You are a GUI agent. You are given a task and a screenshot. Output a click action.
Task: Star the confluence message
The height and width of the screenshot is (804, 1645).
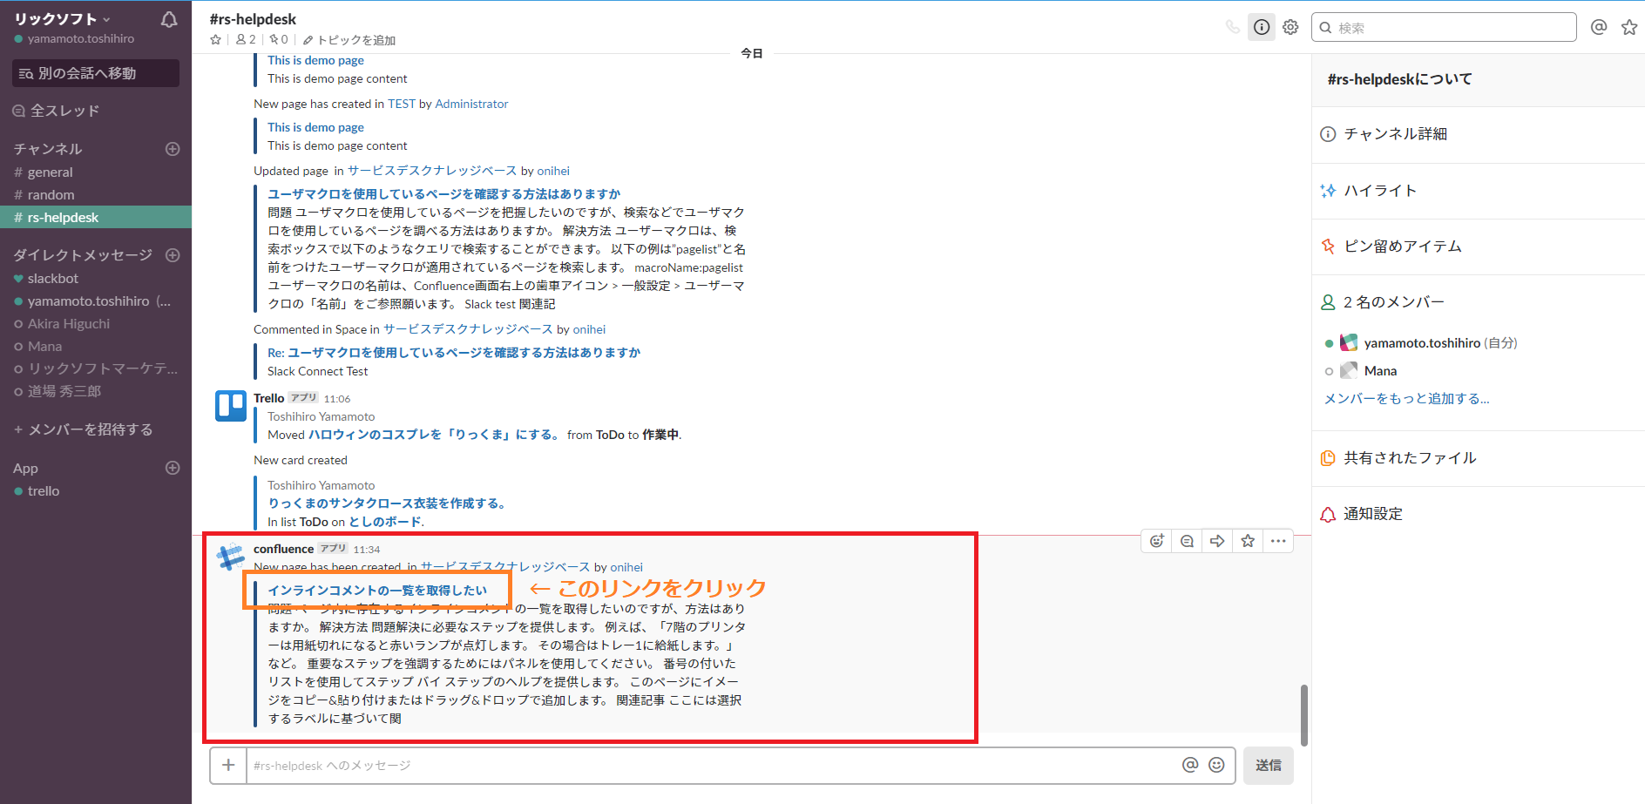tap(1248, 541)
